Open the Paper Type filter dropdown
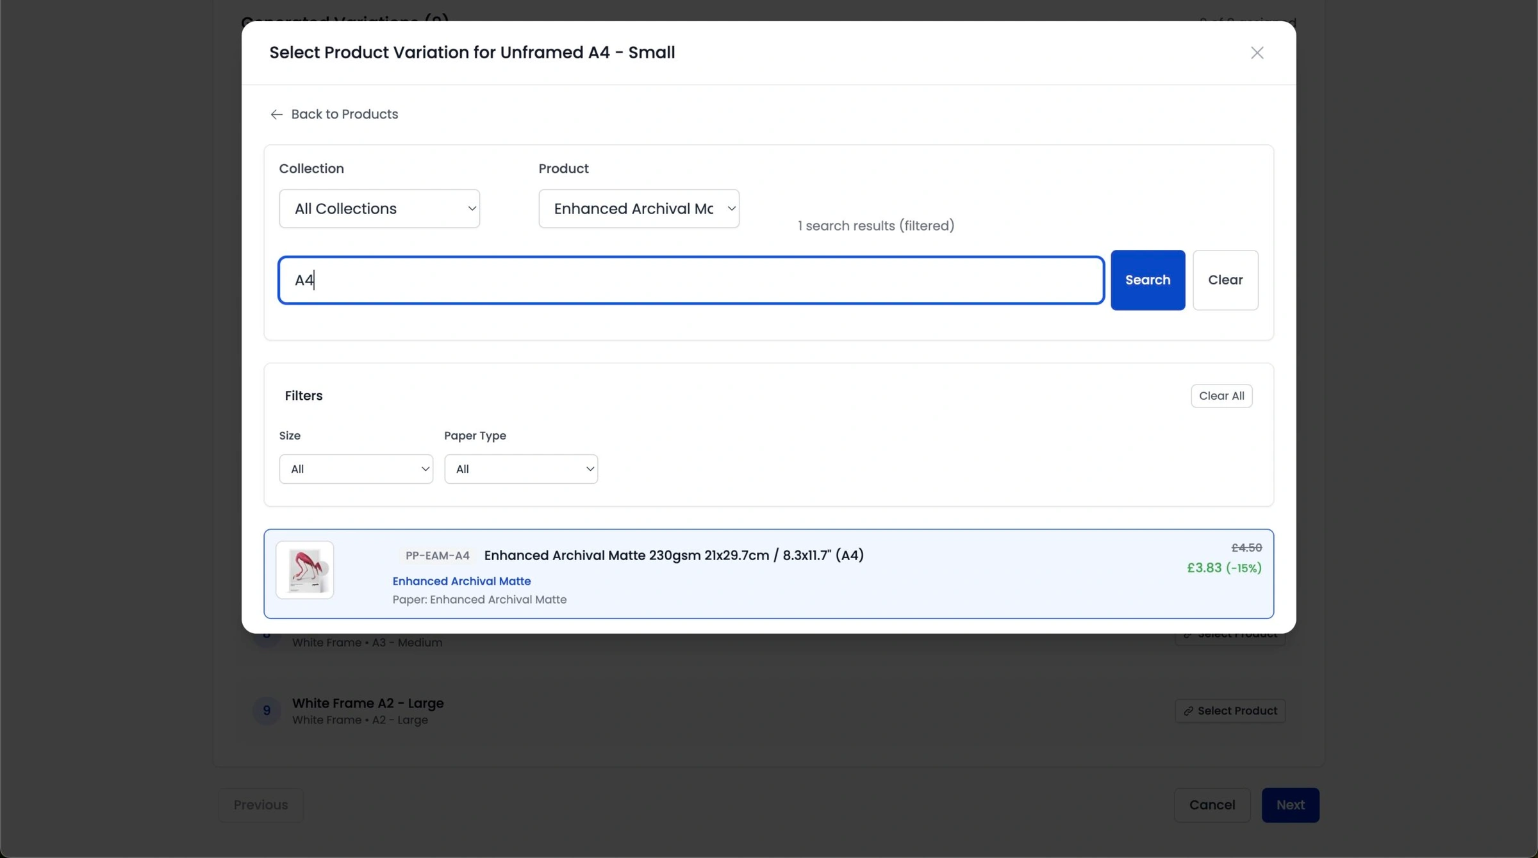This screenshot has width=1538, height=858. 520,469
